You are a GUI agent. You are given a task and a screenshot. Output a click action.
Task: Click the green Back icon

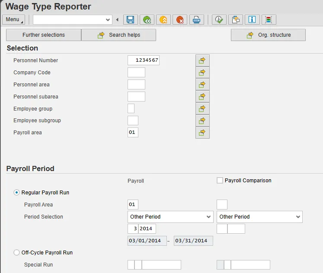tap(147, 19)
